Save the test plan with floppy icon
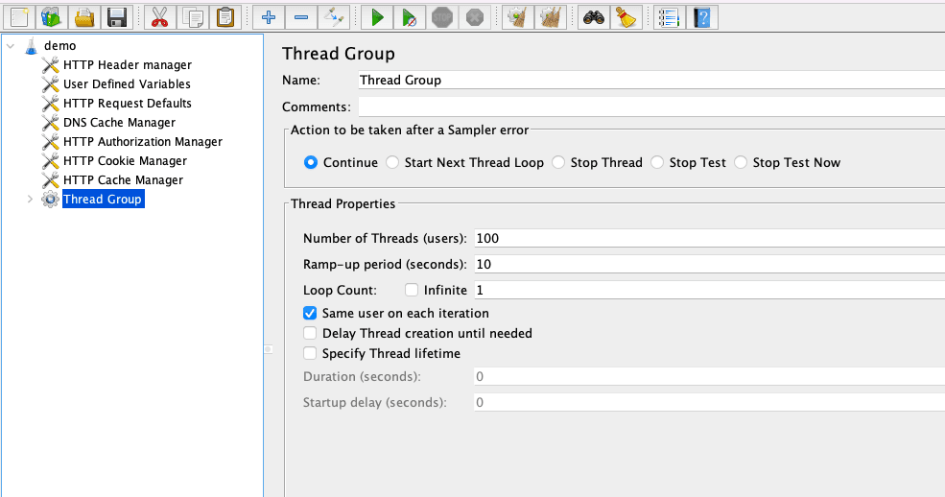Image resolution: width=945 pixels, height=497 pixels. [x=116, y=17]
